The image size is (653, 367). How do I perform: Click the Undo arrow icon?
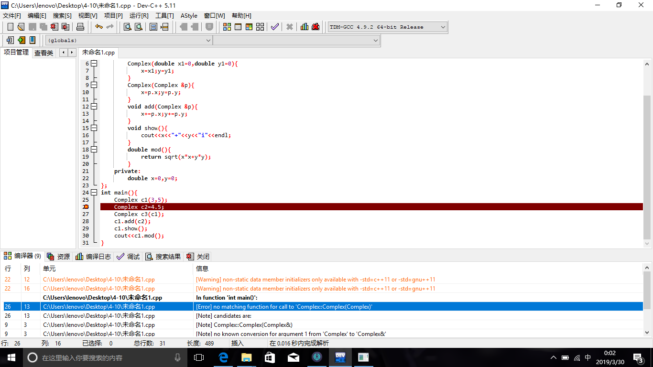tap(98, 27)
